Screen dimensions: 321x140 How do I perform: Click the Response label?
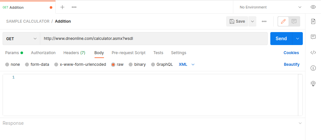point(13,123)
